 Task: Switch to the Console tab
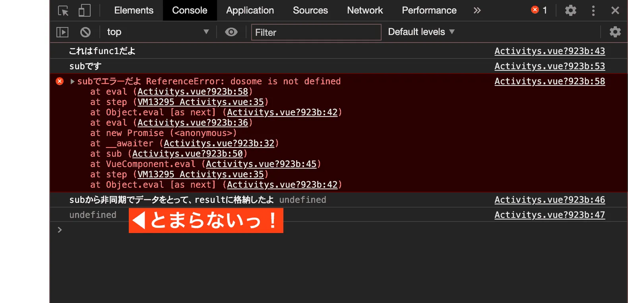(x=190, y=10)
